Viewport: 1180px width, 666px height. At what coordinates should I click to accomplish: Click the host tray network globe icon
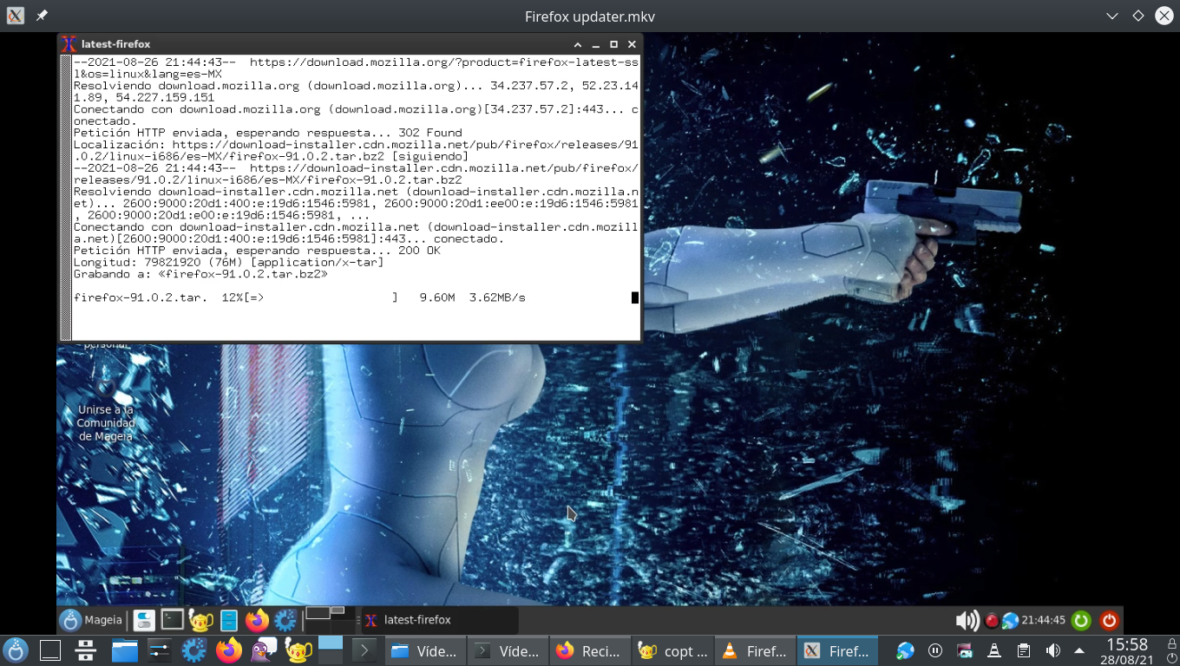click(x=905, y=650)
